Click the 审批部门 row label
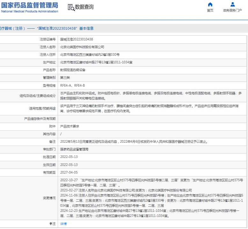Image resolution: width=248 pixels, height=229 pixels. pos(49,149)
